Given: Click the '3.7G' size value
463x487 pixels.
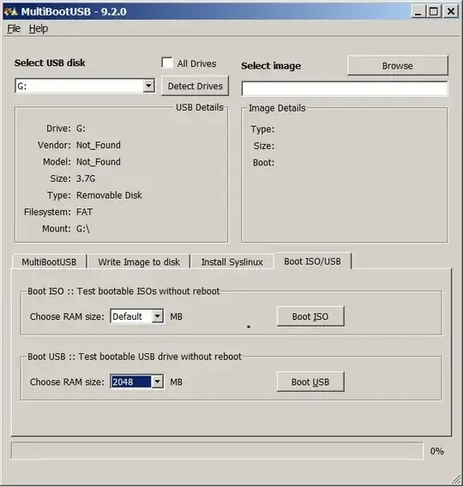Looking at the screenshot, I should [x=86, y=178].
